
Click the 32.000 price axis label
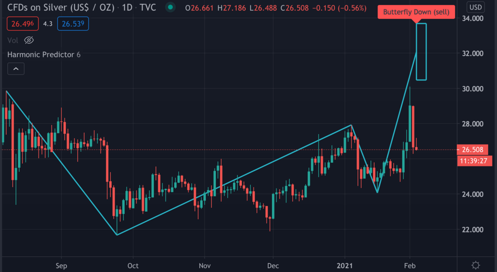point(473,53)
